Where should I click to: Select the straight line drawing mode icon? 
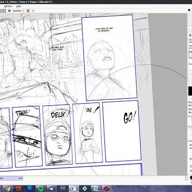[33, 11]
